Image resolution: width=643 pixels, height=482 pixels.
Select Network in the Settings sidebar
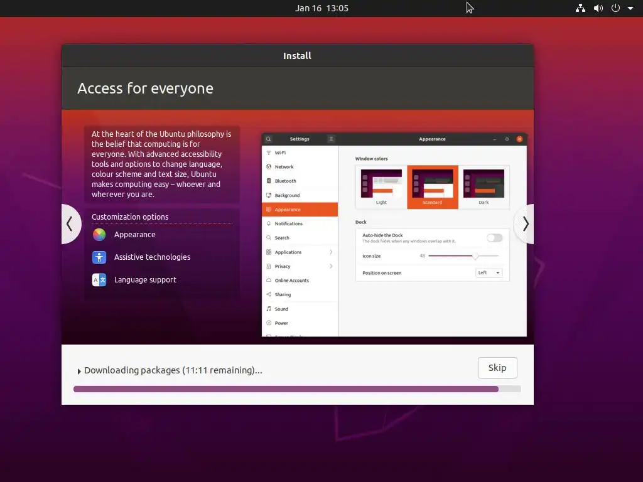[x=300, y=167]
